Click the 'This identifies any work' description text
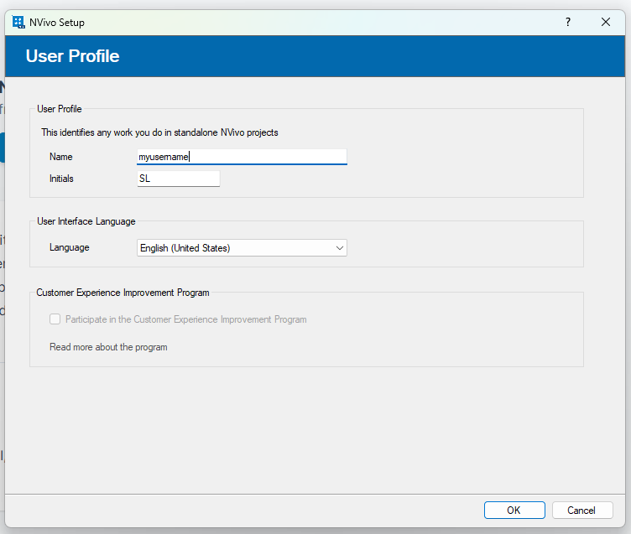631x534 pixels. pyautogui.click(x=159, y=132)
